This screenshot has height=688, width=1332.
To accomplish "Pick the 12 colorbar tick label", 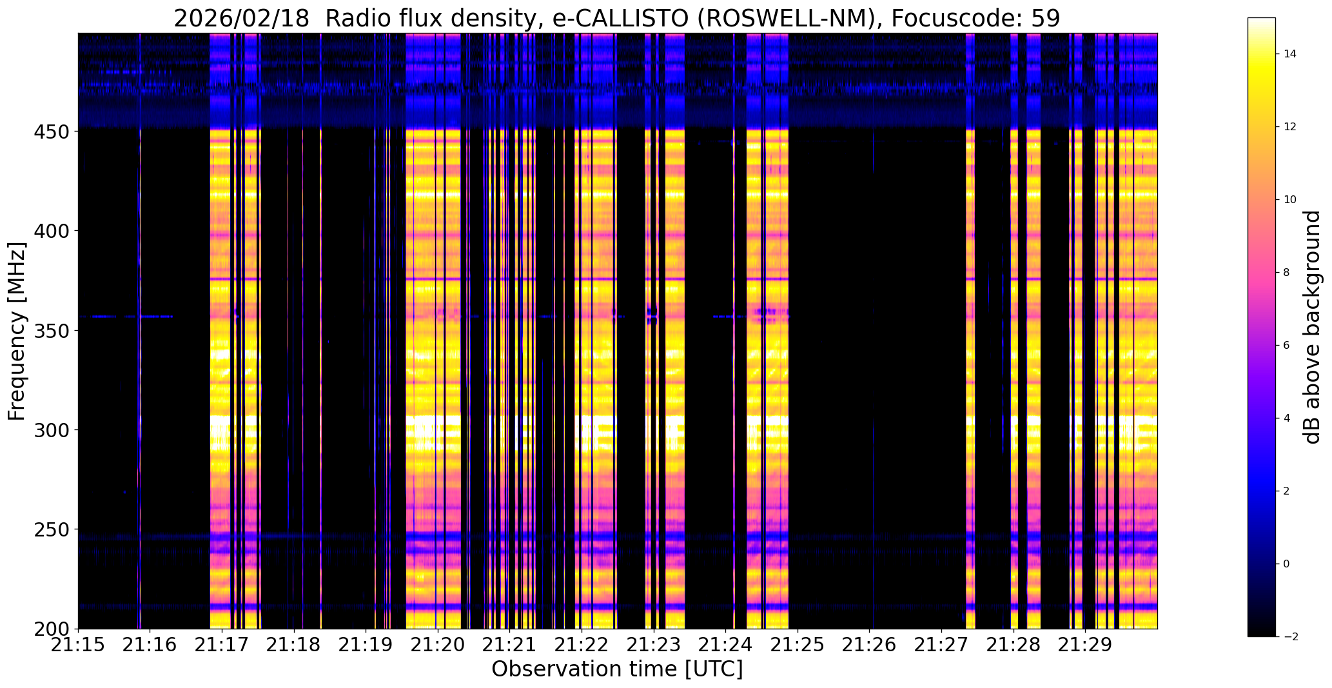I will point(1289,127).
